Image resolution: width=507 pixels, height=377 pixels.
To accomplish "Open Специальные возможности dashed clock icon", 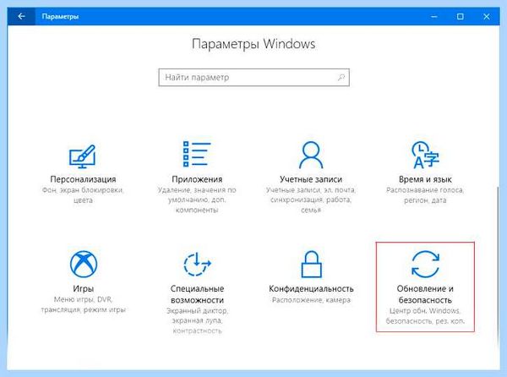I will click(x=197, y=265).
